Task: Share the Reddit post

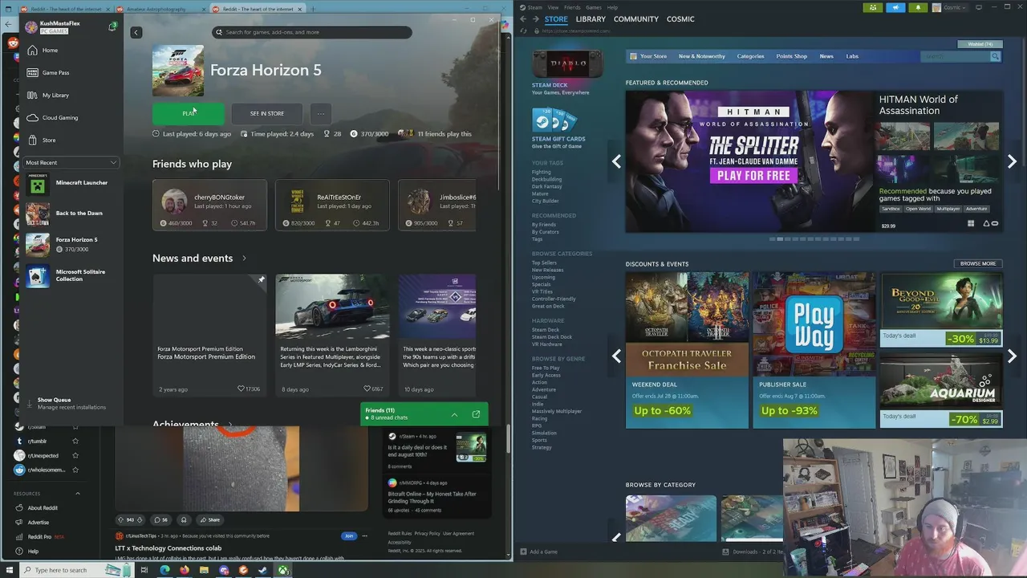Action: (x=209, y=519)
